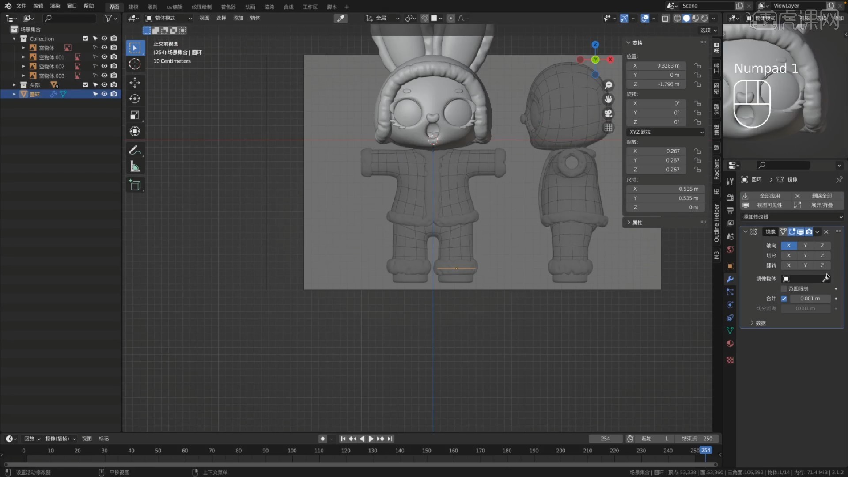Image resolution: width=848 pixels, height=477 pixels.
Task: Pick the Measure tool
Action: pyautogui.click(x=135, y=167)
